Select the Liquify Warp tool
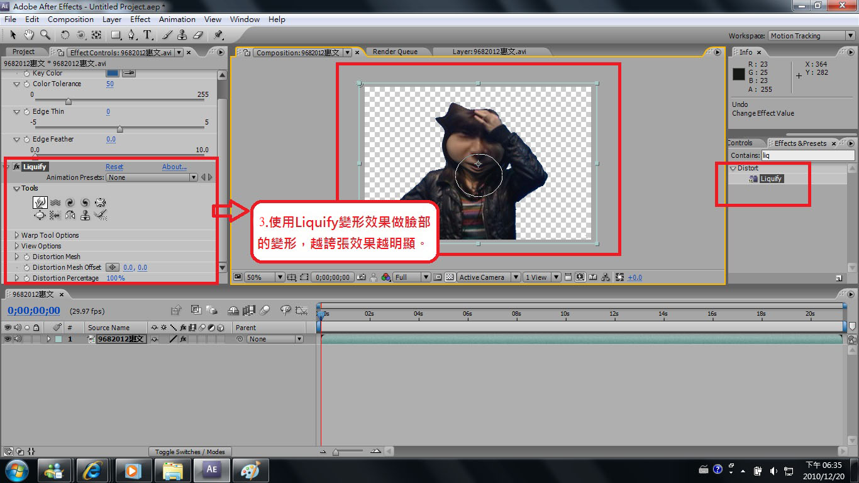Viewport: 859px width, 483px height. (x=40, y=203)
